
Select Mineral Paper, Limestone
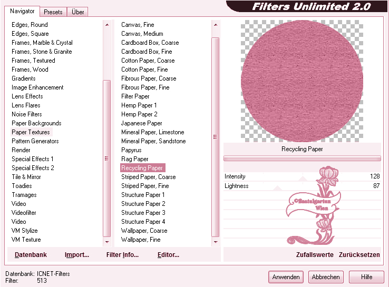coord(152,132)
